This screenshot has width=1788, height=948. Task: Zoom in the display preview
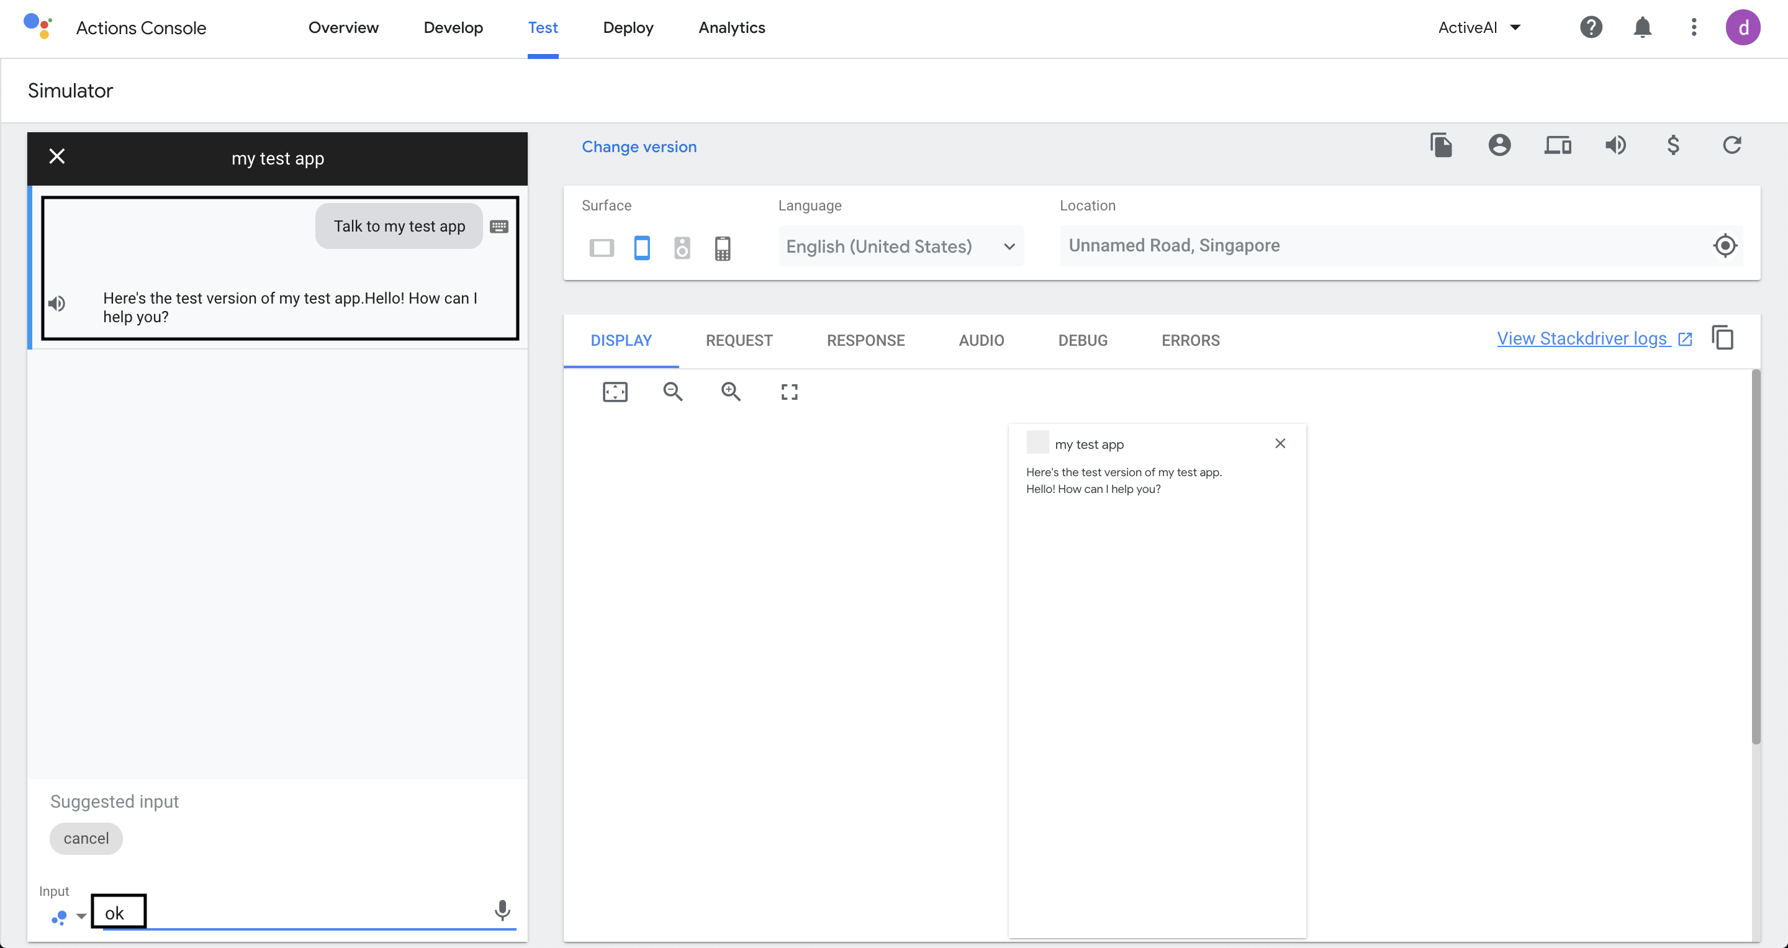[731, 392]
